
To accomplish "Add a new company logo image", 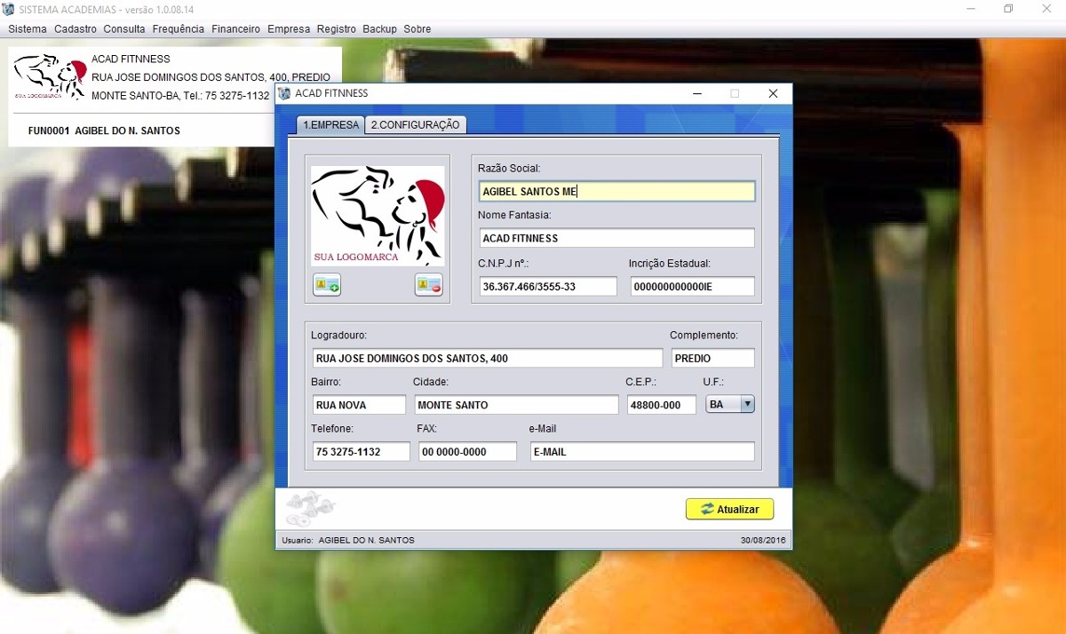I will point(326,285).
